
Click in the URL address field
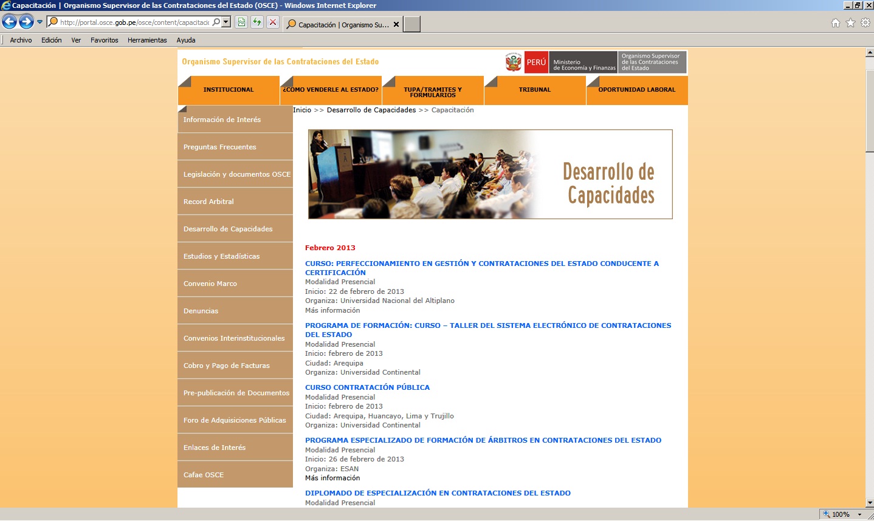tap(134, 22)
